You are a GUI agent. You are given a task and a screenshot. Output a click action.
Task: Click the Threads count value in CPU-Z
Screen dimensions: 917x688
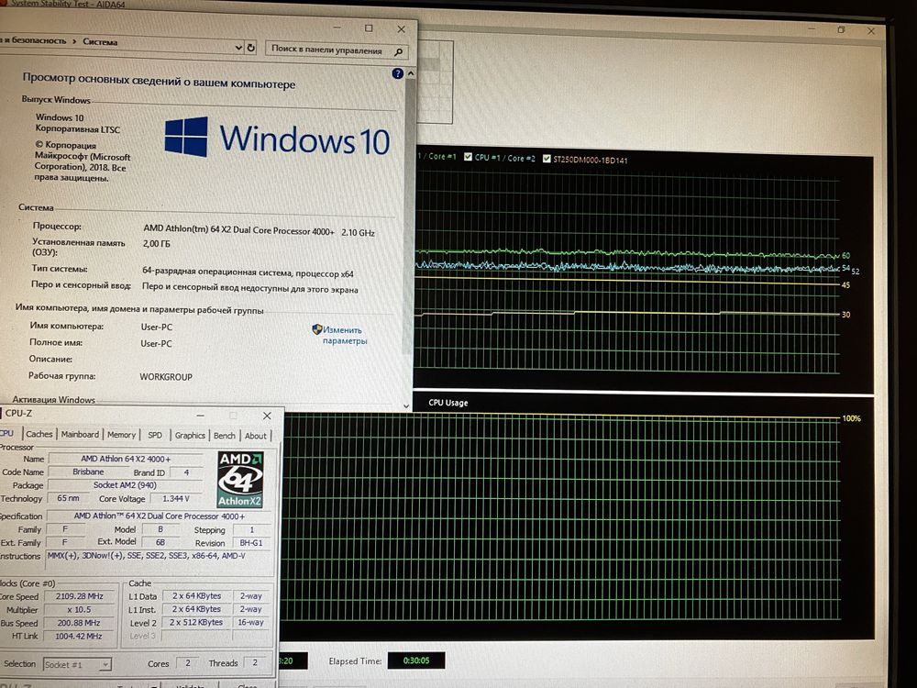point(255,663)
